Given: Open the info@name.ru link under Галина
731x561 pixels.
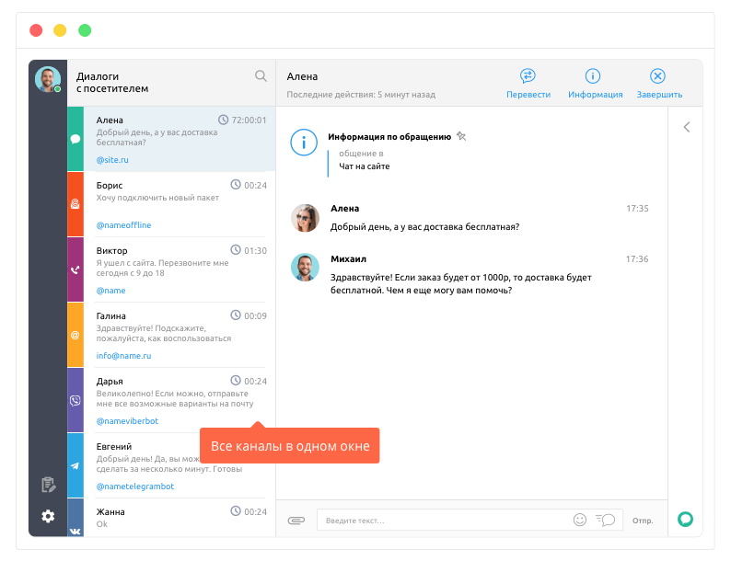Looking at the screenshot, I should point(123,355).
